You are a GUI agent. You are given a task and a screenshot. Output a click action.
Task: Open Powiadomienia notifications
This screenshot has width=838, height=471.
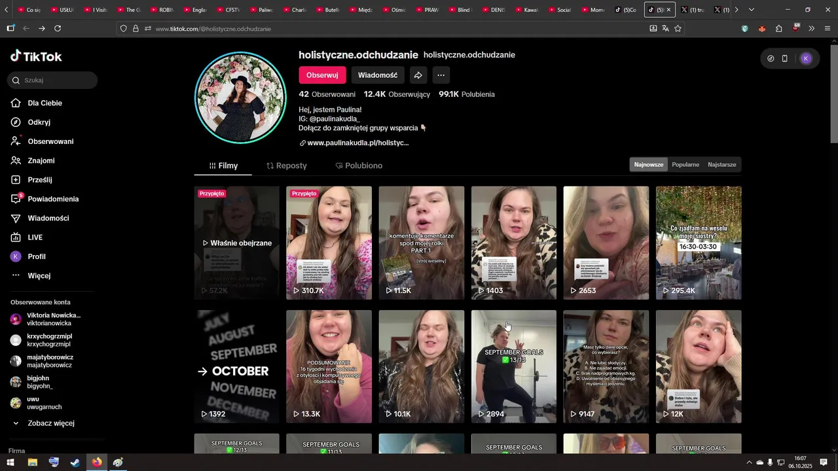pos(53,199)
